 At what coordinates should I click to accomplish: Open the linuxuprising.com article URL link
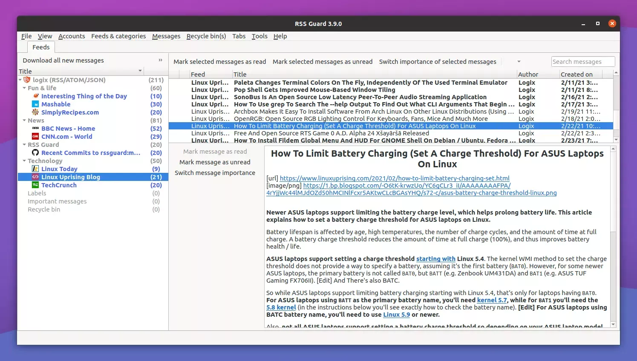pyautogui.click(x=395, y=178)
